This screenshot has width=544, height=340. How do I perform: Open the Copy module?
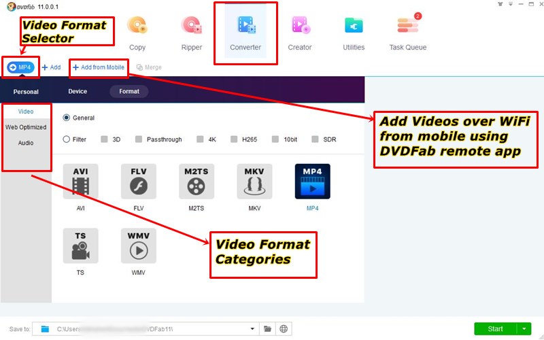click(x=137, y=33)
